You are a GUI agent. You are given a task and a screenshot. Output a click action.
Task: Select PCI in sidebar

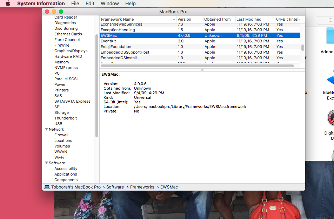tap(58, 73)
